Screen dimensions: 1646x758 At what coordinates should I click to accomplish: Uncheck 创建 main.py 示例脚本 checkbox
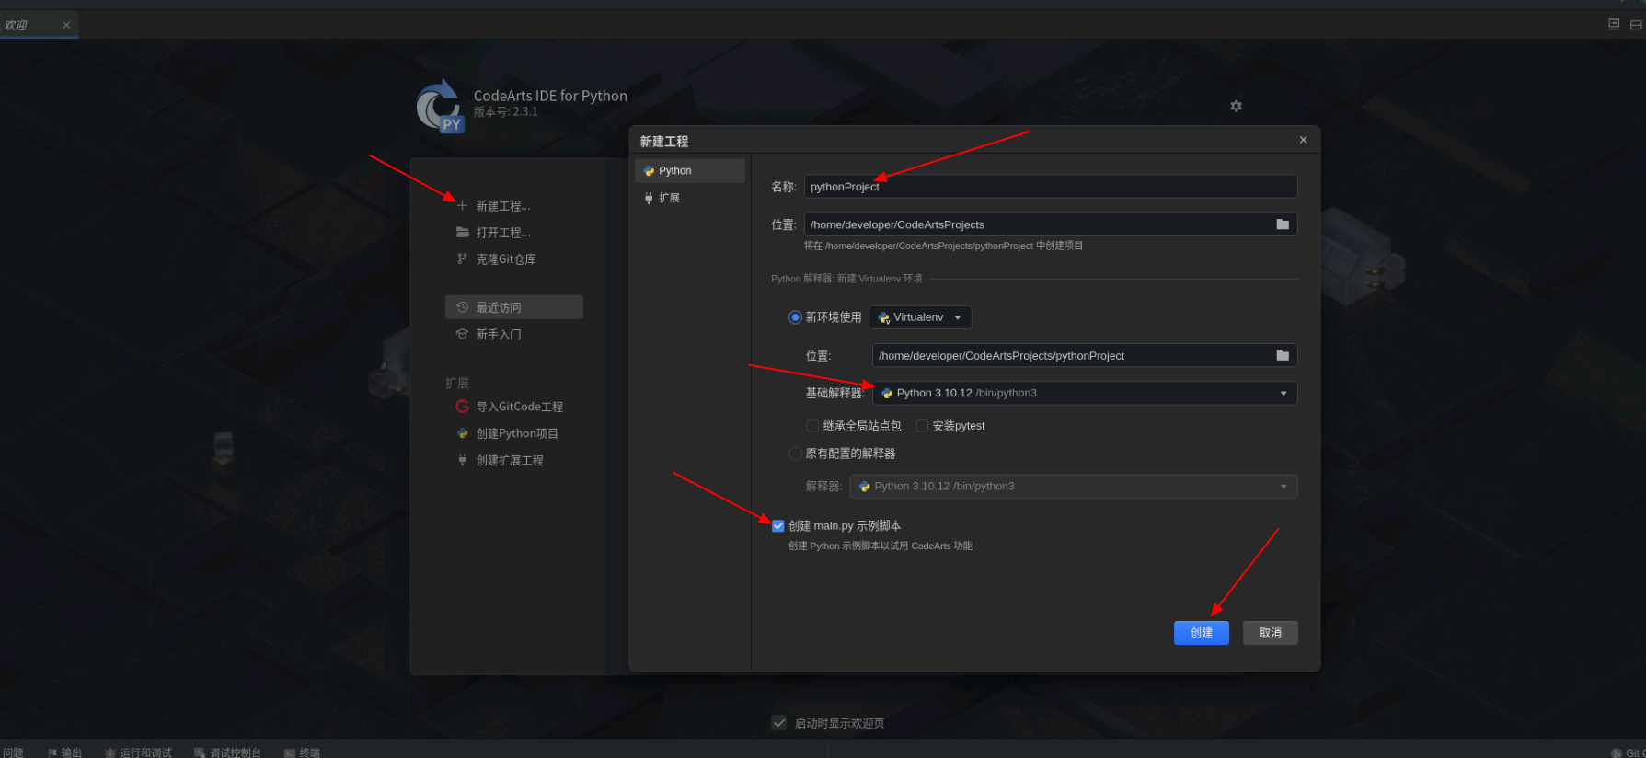pos(778,525)
